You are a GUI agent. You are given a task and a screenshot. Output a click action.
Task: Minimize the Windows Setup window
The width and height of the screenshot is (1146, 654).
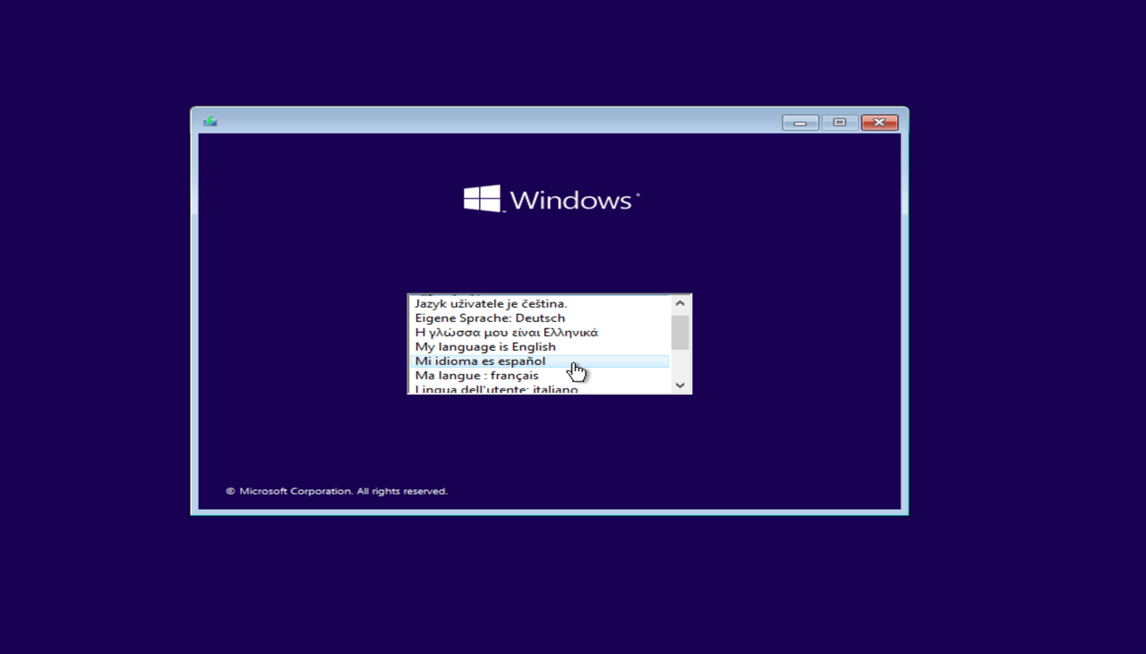[x=800, y=123]
